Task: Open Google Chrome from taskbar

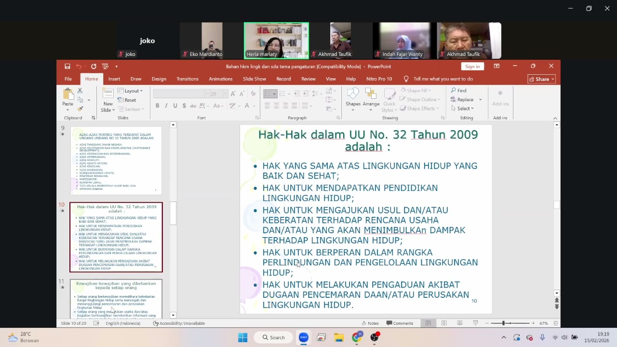Action: pyautogui.click(x=357, y=337)
